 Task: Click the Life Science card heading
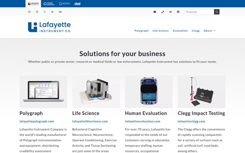[86, 113]
